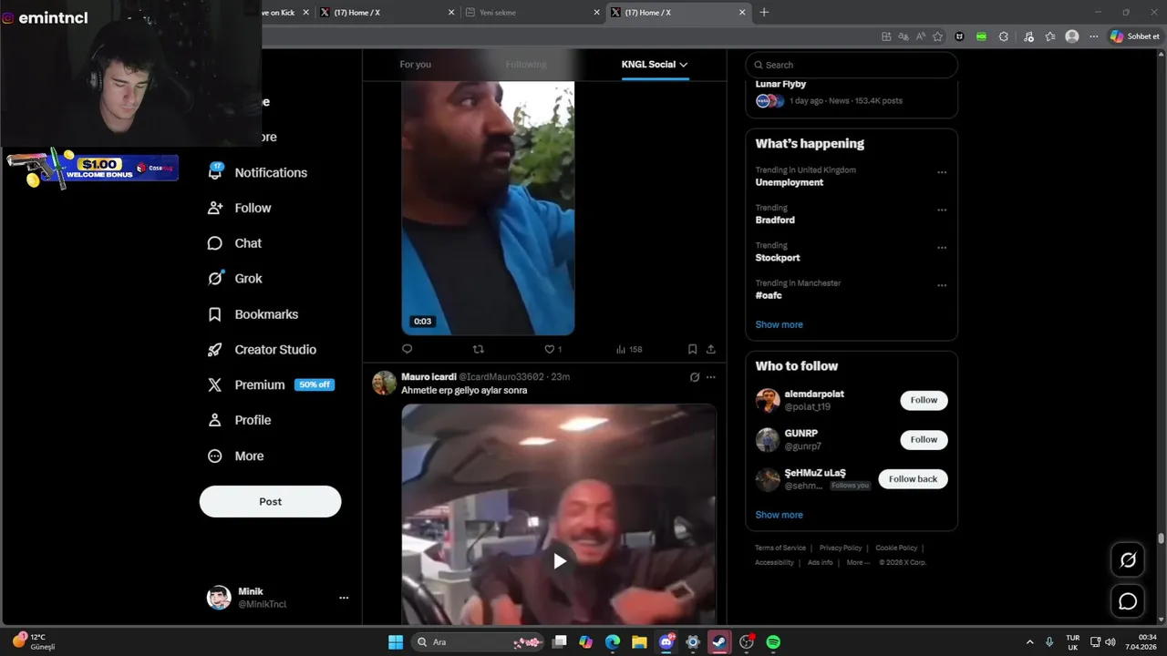Viewport: 1167px width, 656px height.
Task: Open the Cookie Policy link
Action: coord(896,548)
